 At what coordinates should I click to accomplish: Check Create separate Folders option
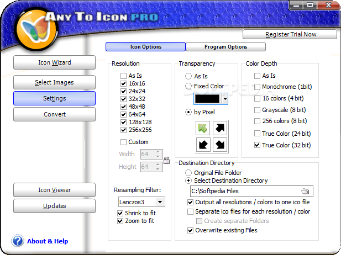point(199,221)
